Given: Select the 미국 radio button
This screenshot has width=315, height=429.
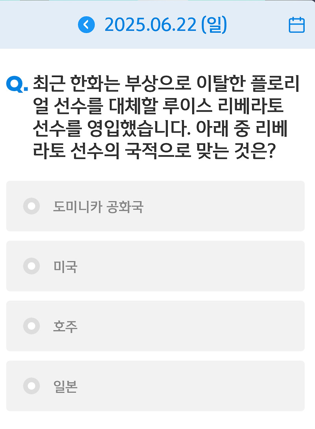Looking at the screenshot, I should pos(31,266).
